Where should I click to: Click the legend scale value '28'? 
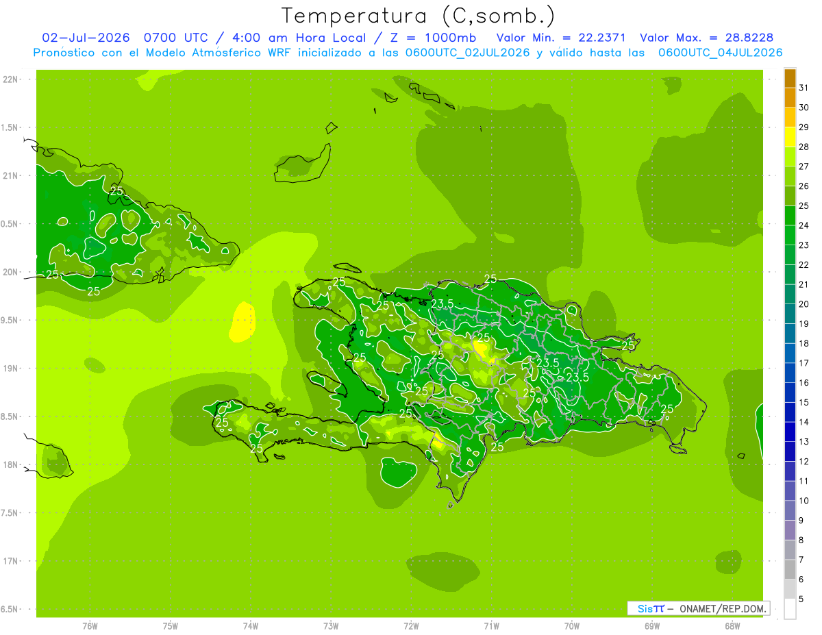pos(804,147)
